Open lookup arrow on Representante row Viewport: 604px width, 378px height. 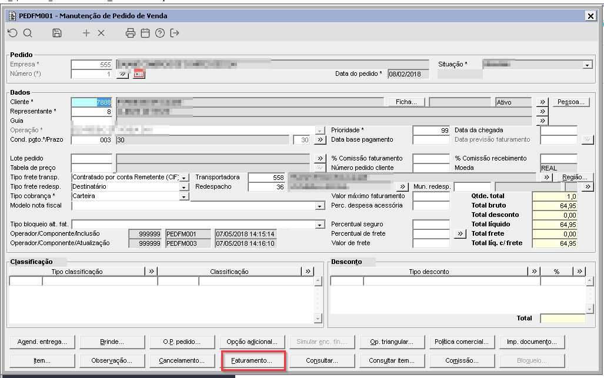[x=542, y=111]
